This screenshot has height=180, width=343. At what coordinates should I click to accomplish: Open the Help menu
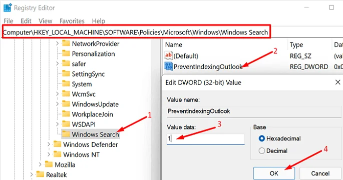[99, 21]
